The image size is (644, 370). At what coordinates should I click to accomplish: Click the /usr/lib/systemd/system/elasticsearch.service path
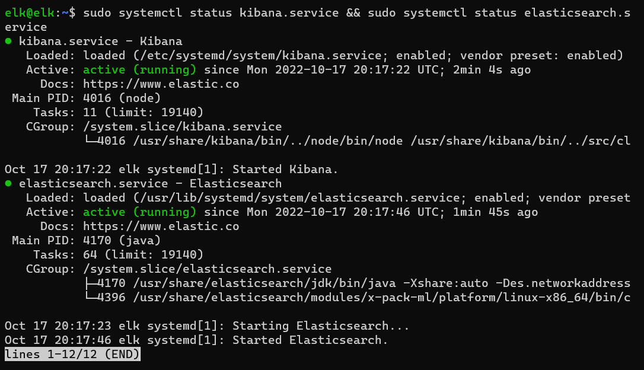tap(300, 198)
